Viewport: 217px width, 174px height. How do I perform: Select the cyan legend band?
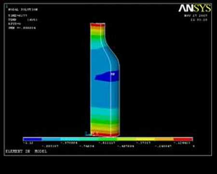70,139
